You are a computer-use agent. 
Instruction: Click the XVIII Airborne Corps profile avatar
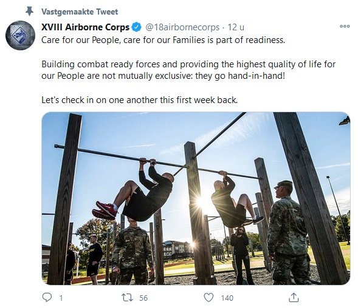pos(20,35)
